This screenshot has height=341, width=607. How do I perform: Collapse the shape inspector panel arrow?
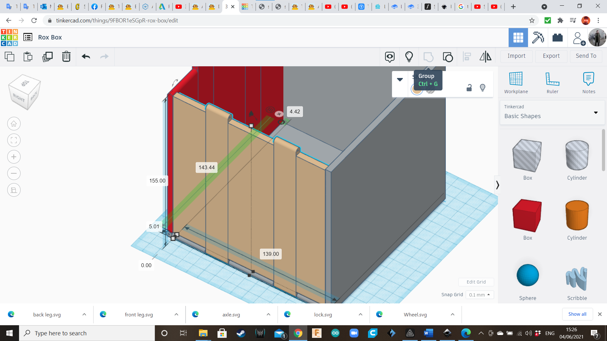click(400, 80)
